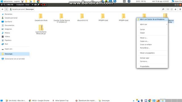Select the Carpeta sin título folder icon
The height and width of the screenshot is (102, 182).
point(41,16)
